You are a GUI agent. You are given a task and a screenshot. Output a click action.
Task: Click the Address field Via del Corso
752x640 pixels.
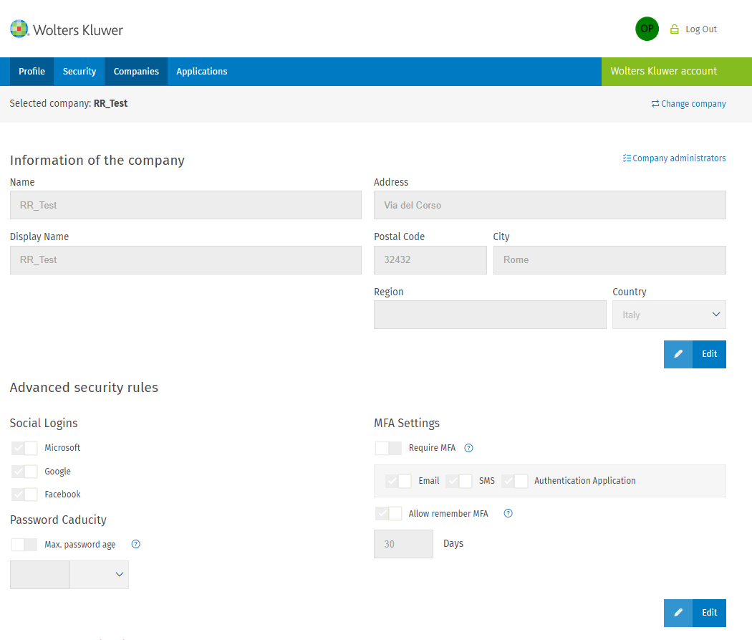(x=549, y=206)
